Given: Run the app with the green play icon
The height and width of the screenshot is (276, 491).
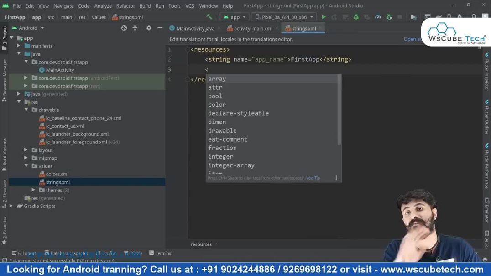Looking at the screenshot, I should [324, 16].
